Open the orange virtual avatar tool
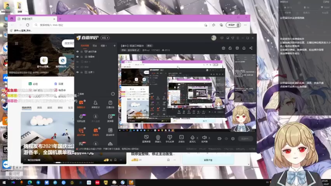 click(81, 132)
